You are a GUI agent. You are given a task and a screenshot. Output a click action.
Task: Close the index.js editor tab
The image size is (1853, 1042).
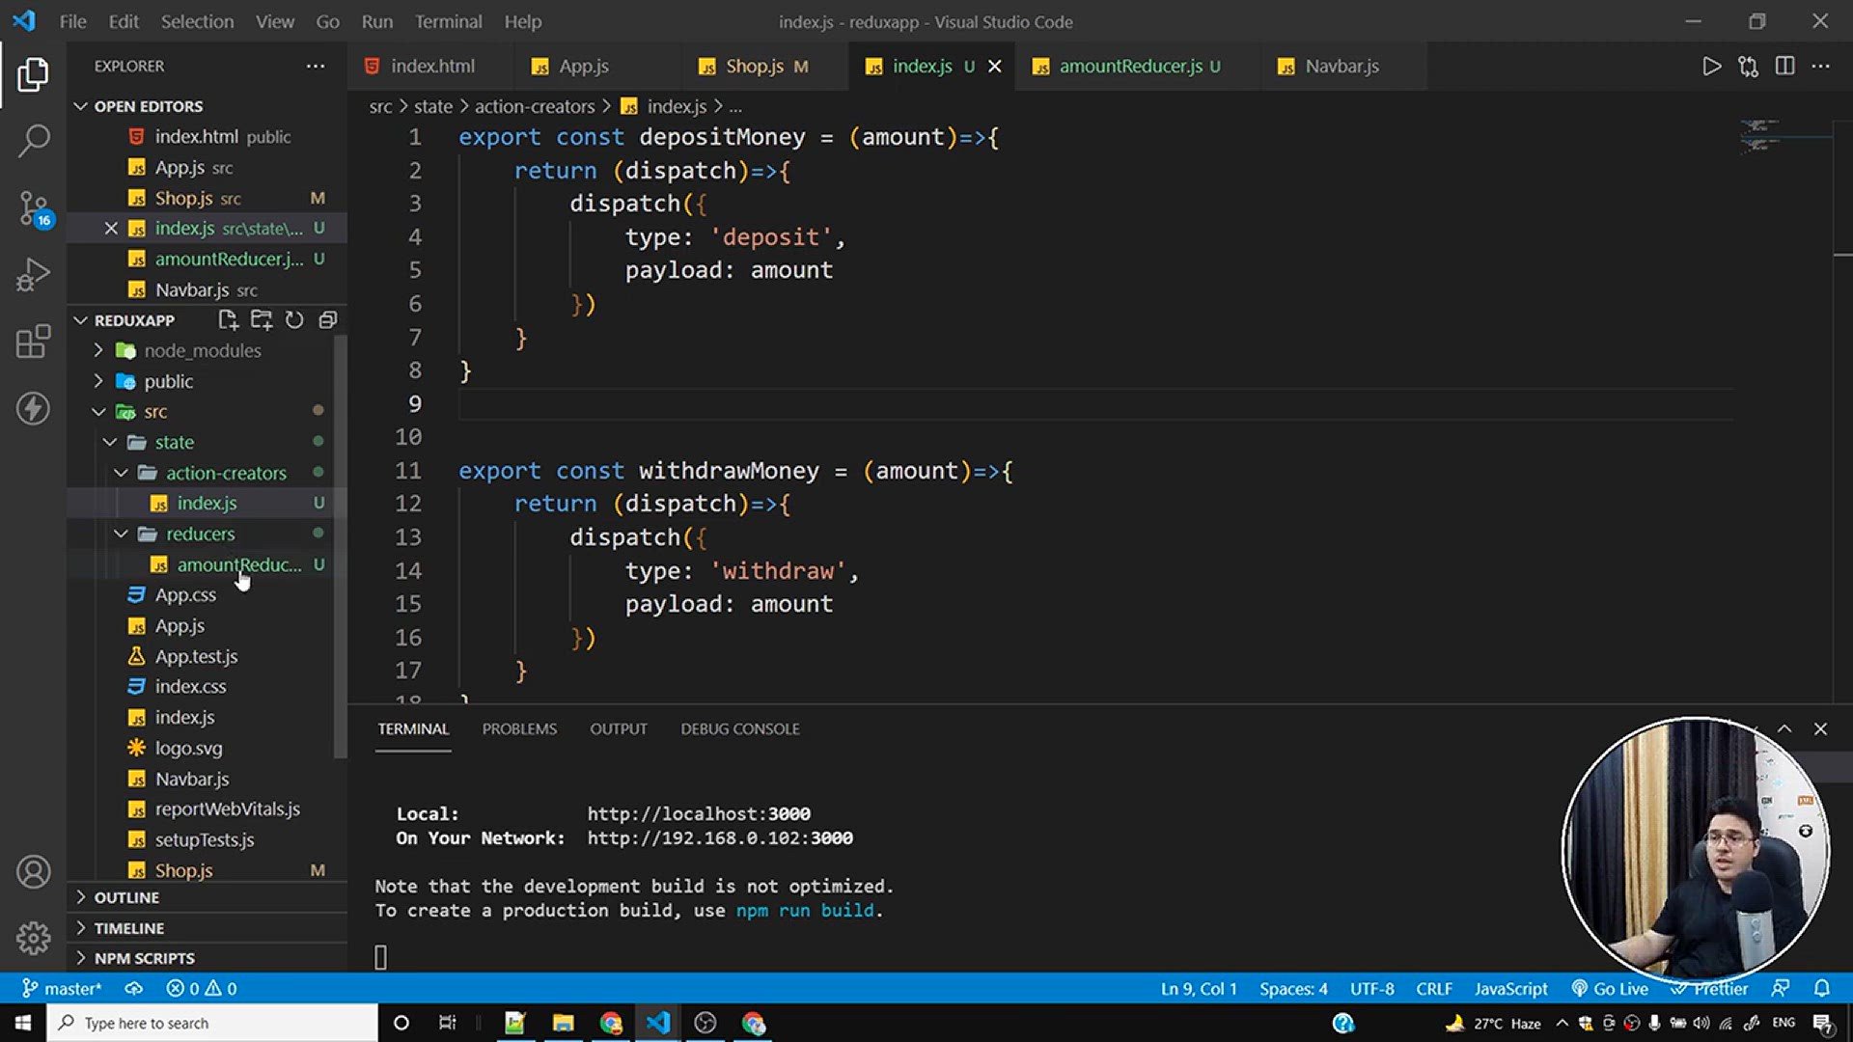pos(995,66)
